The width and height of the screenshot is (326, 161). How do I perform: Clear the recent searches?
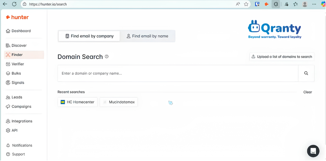(308, 92)
